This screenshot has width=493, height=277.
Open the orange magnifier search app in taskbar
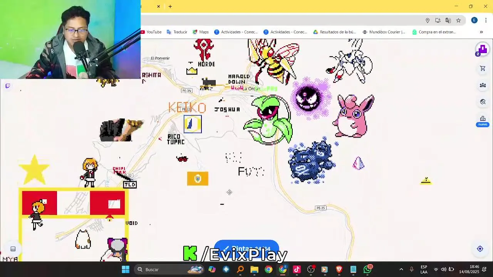(x=240, y=269)
